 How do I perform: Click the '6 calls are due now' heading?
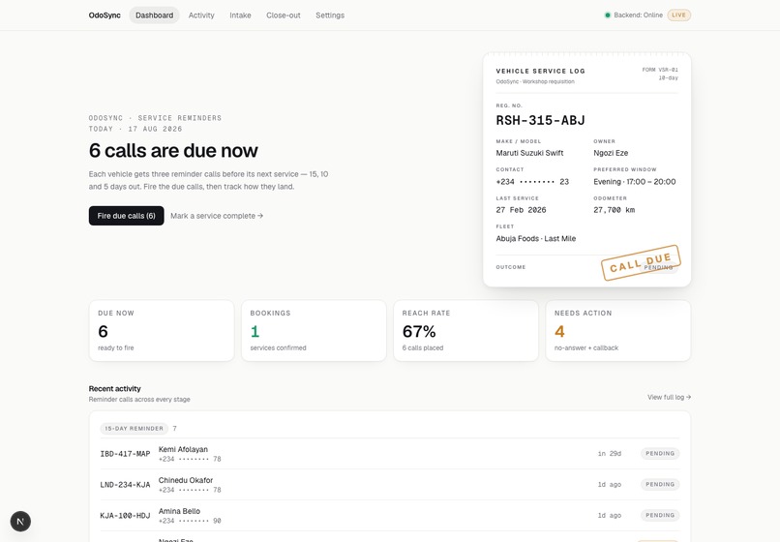pyautogui.click(x=173, y=150)
